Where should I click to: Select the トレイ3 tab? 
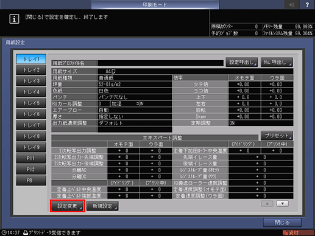point(31,81)
